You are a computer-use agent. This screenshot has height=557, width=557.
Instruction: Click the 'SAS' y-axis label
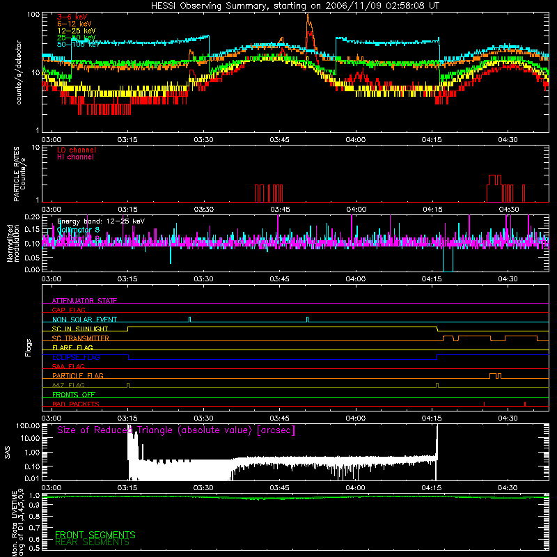(x=7, y=453)
